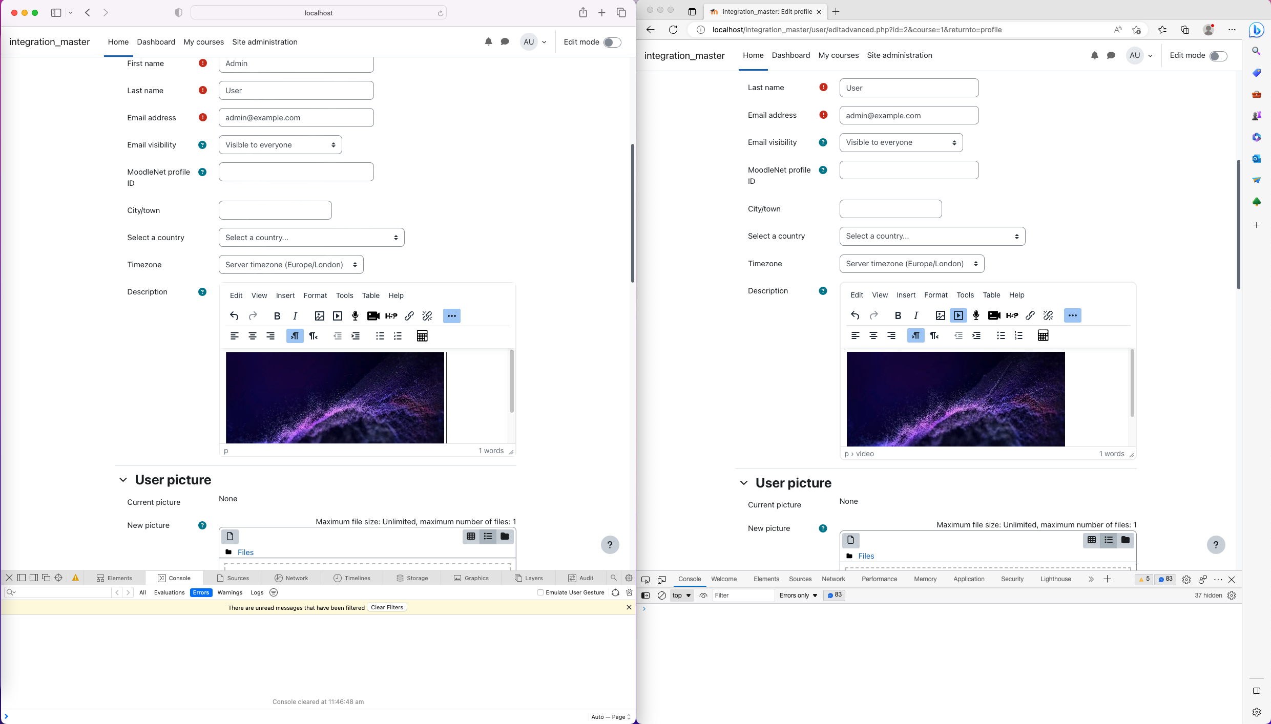Click H5P icon in left editor toolbar
The image size is (1271, 724).
click(x=391, y=316)
